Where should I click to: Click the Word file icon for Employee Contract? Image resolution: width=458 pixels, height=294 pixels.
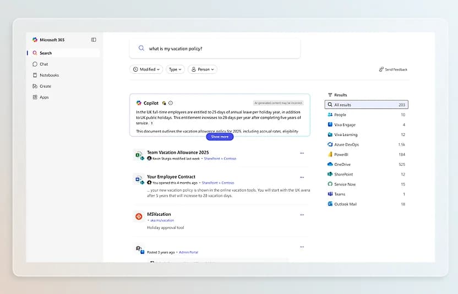coord(139,179)
